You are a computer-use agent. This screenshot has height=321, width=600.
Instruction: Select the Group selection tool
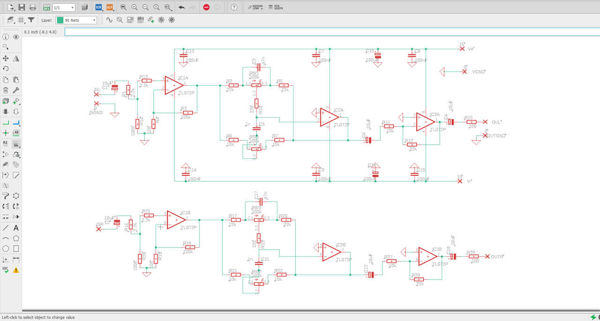pyautogui.click(x=6, y=47)
